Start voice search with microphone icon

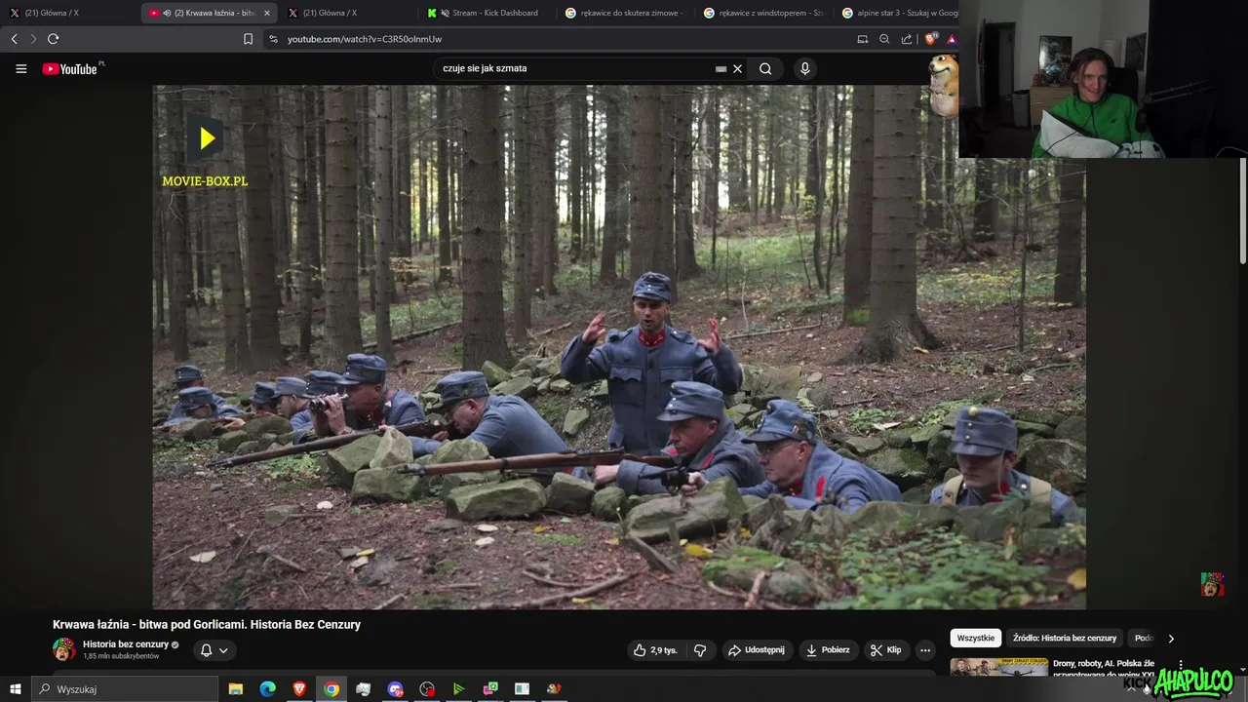[x=804, y=68]
